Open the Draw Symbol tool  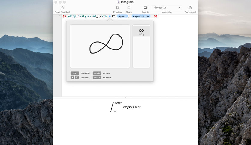point(62,7)
